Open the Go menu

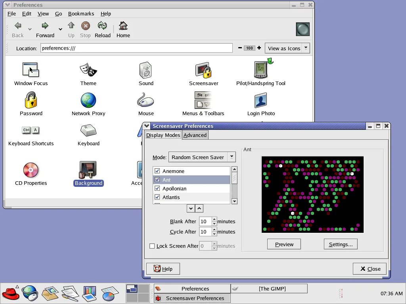(59, 14)
